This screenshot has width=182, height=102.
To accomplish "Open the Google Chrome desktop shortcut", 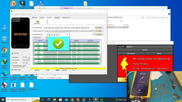I will click(x=5, y=52).
